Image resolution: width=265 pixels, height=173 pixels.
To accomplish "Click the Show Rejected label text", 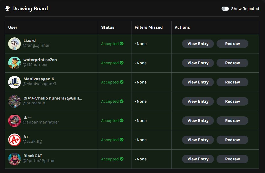I will tap(245, 9).
